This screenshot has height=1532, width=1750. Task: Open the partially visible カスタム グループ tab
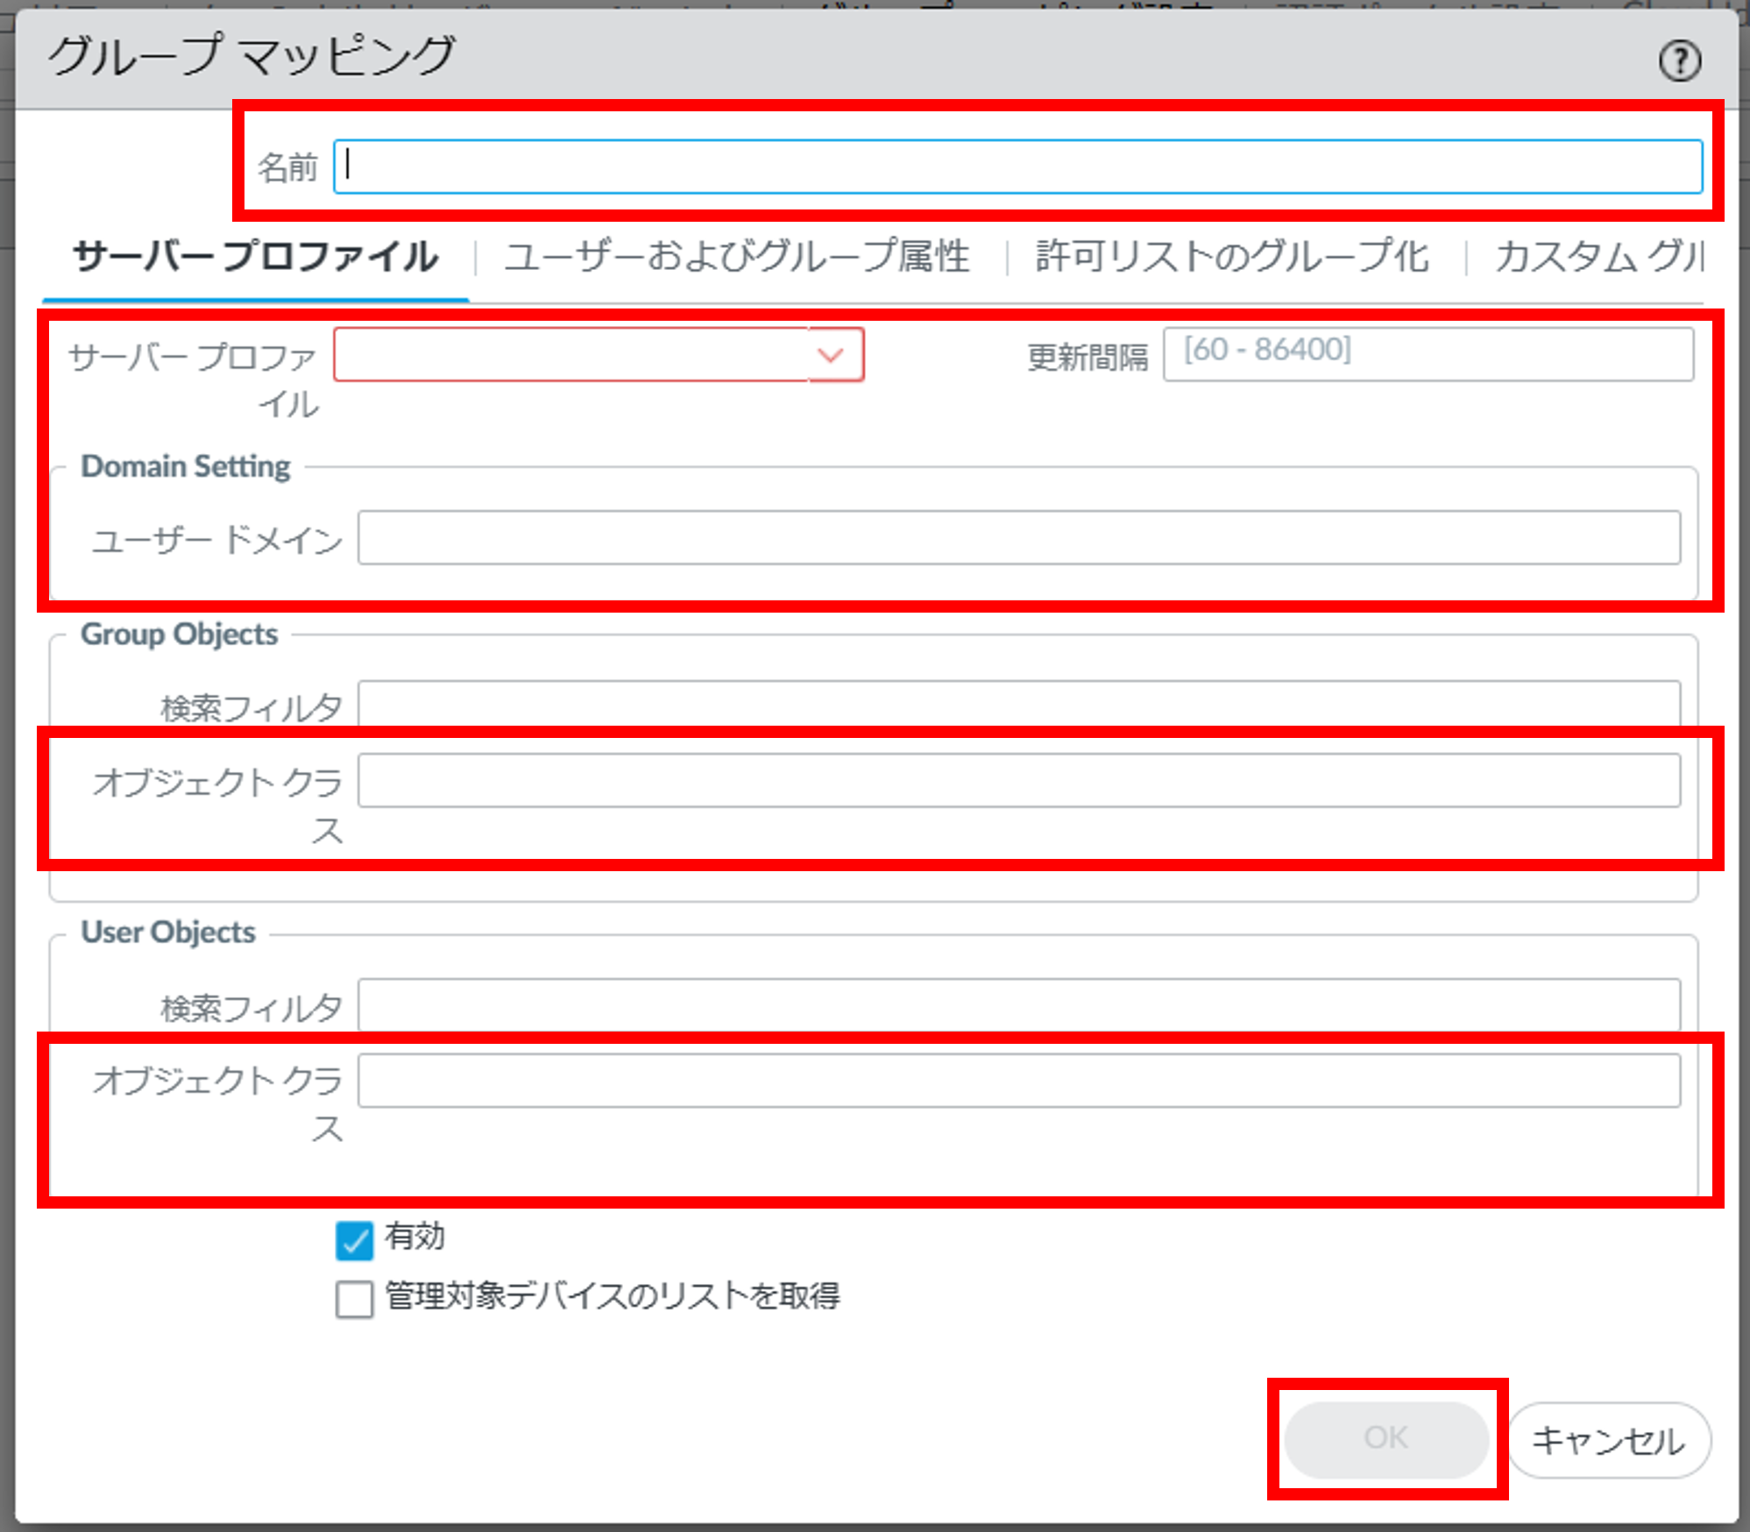pos(1599,257)
